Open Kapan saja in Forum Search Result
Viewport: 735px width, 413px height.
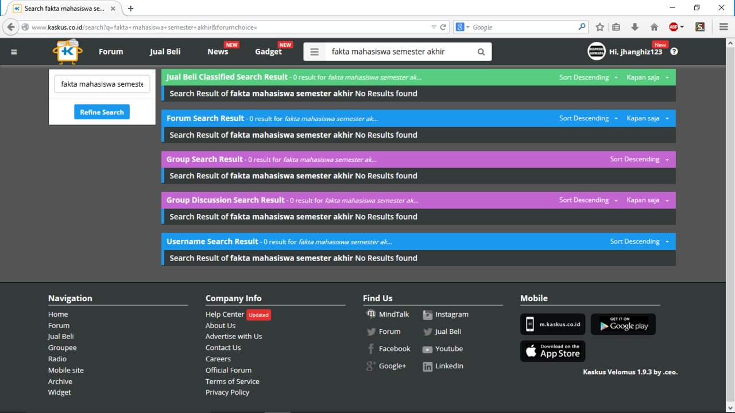click(x=648, y=118)
